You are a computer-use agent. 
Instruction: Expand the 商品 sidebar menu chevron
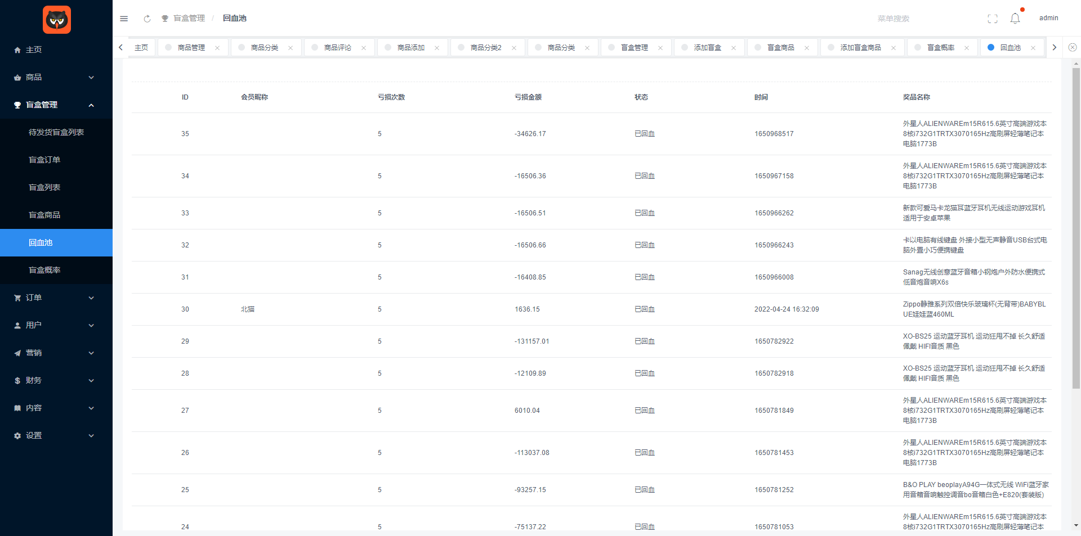[91, 78]
